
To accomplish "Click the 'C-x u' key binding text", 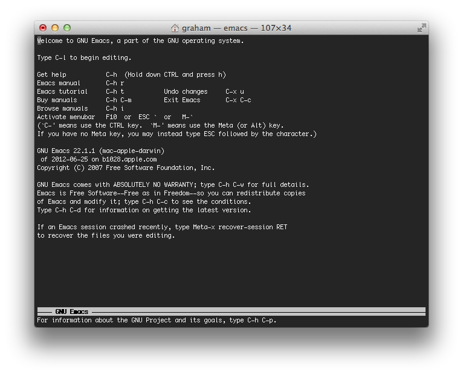I will (235, 91).
